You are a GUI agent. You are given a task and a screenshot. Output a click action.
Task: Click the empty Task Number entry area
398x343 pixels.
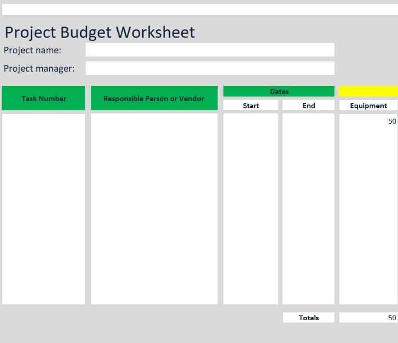coord(44,209)
